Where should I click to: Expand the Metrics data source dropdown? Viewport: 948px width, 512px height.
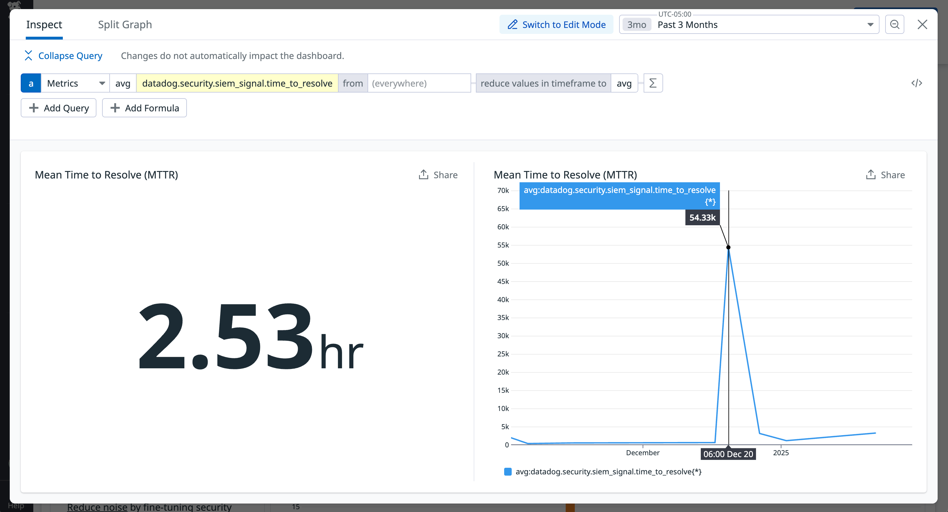click(x=75, y=83)
